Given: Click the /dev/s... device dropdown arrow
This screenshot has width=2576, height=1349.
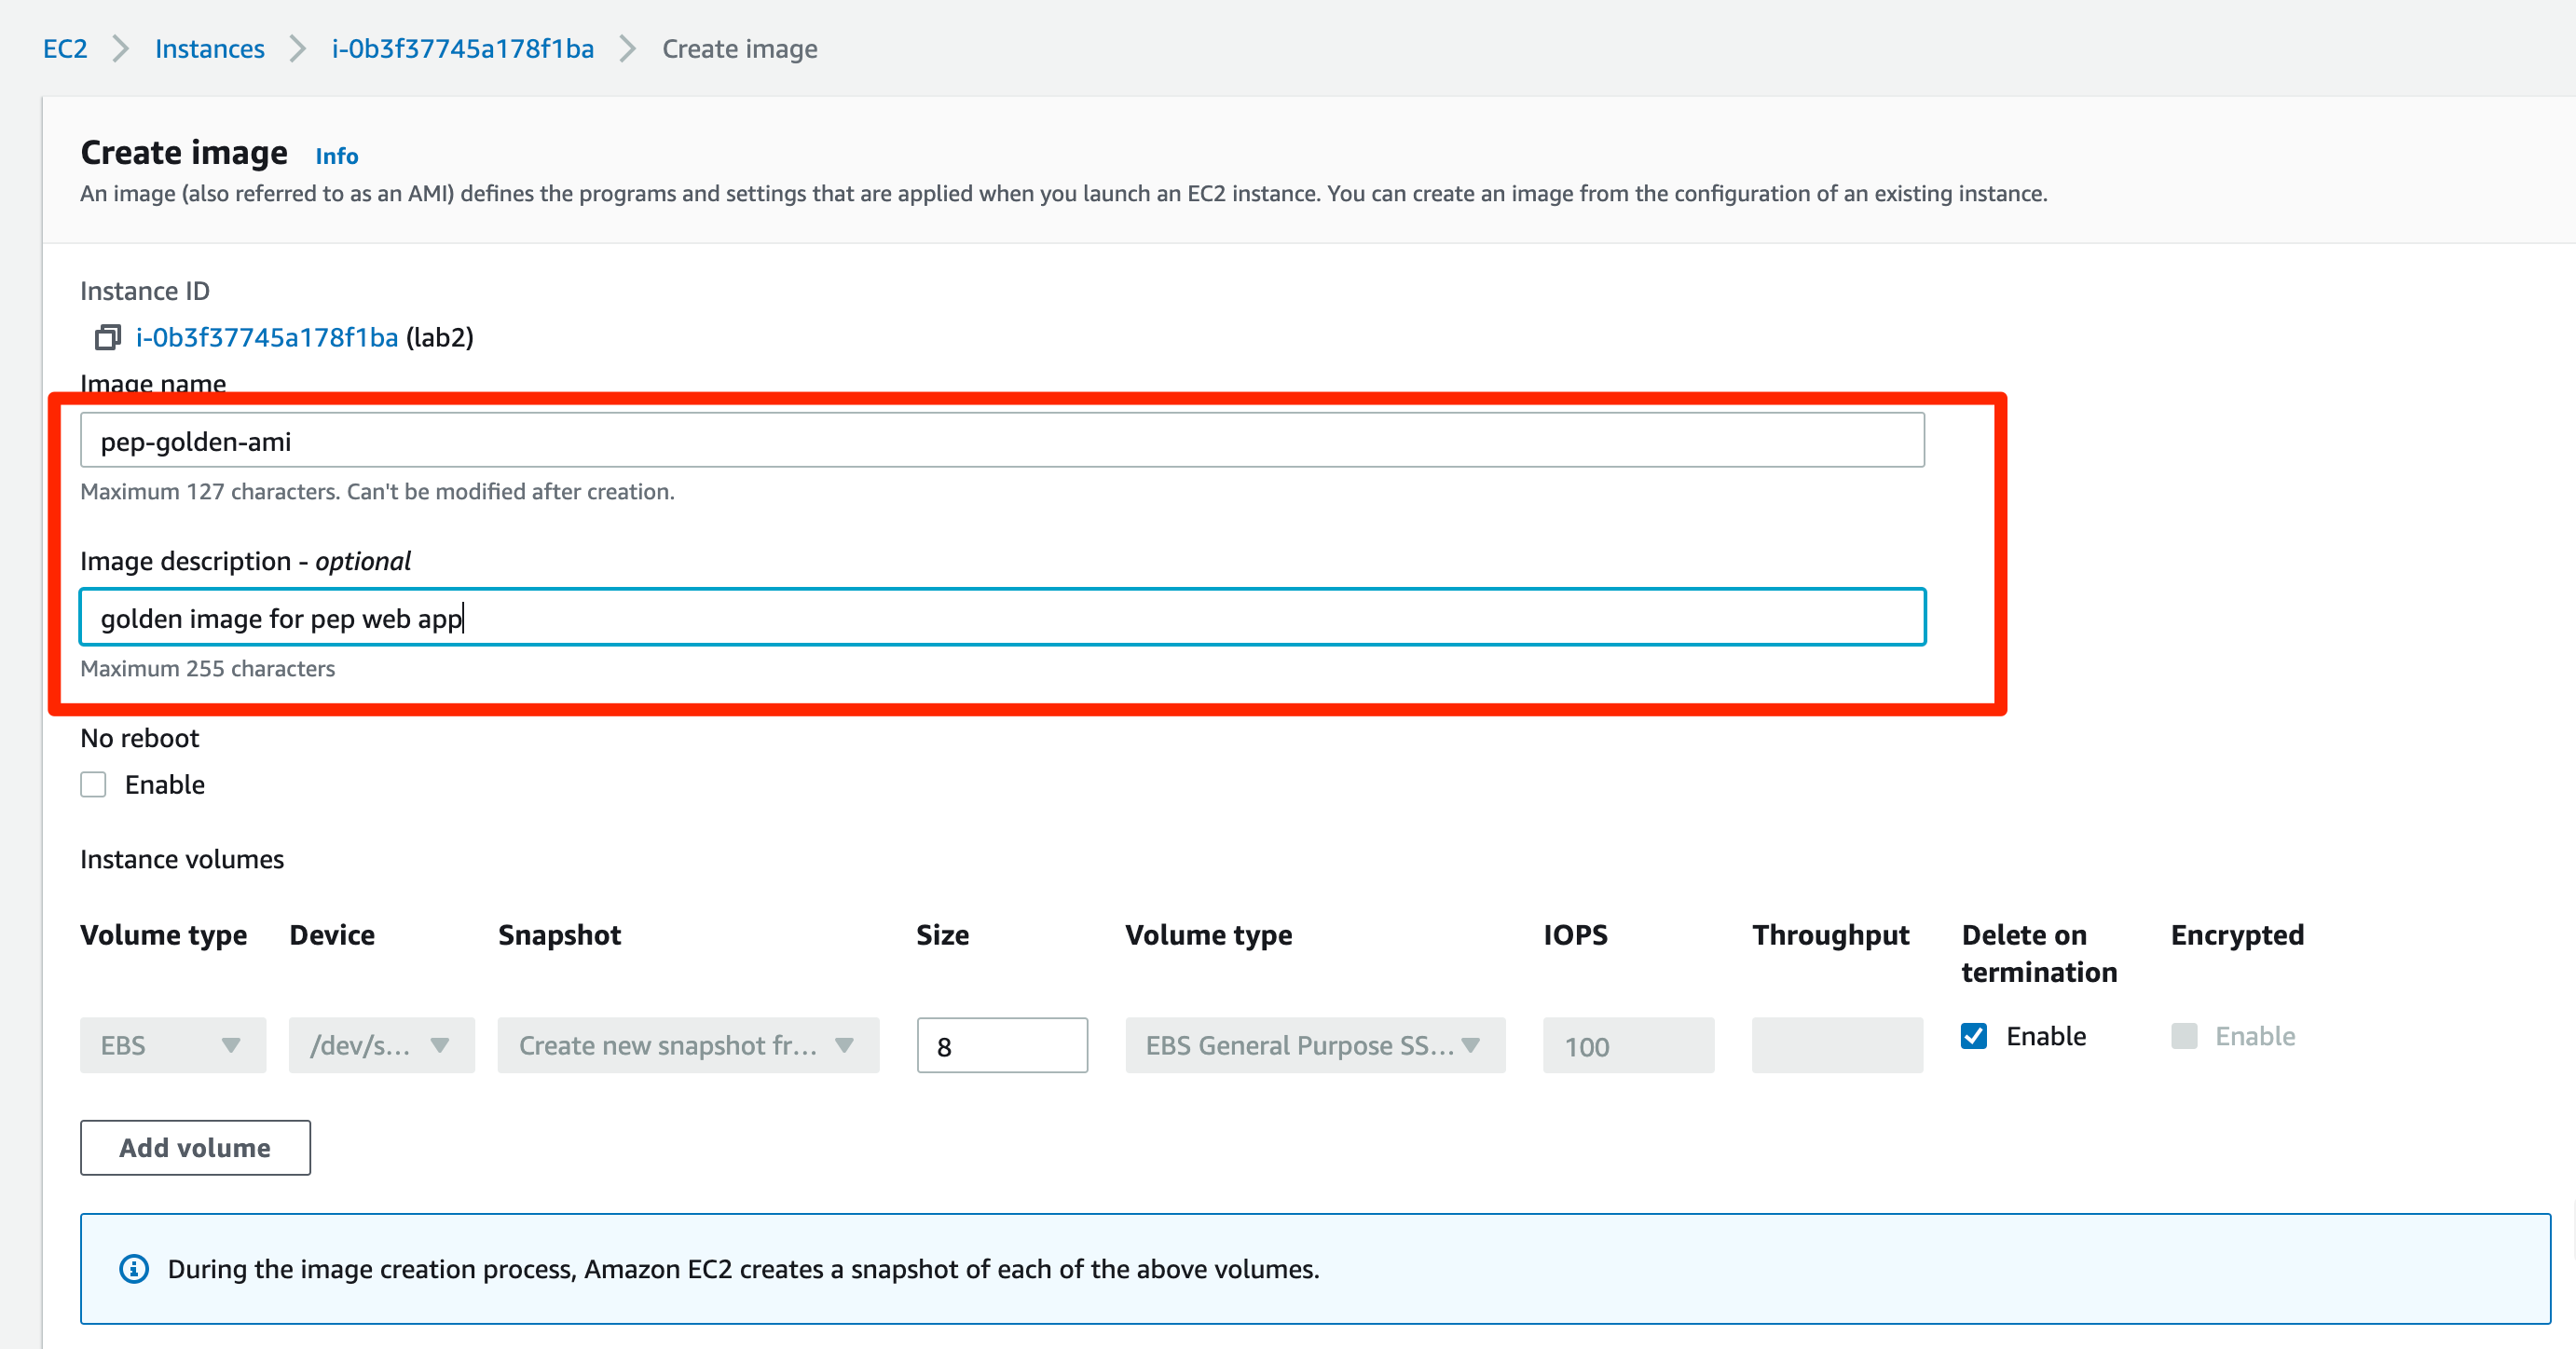Looking at the screenshot, I should pos(440,1045).
